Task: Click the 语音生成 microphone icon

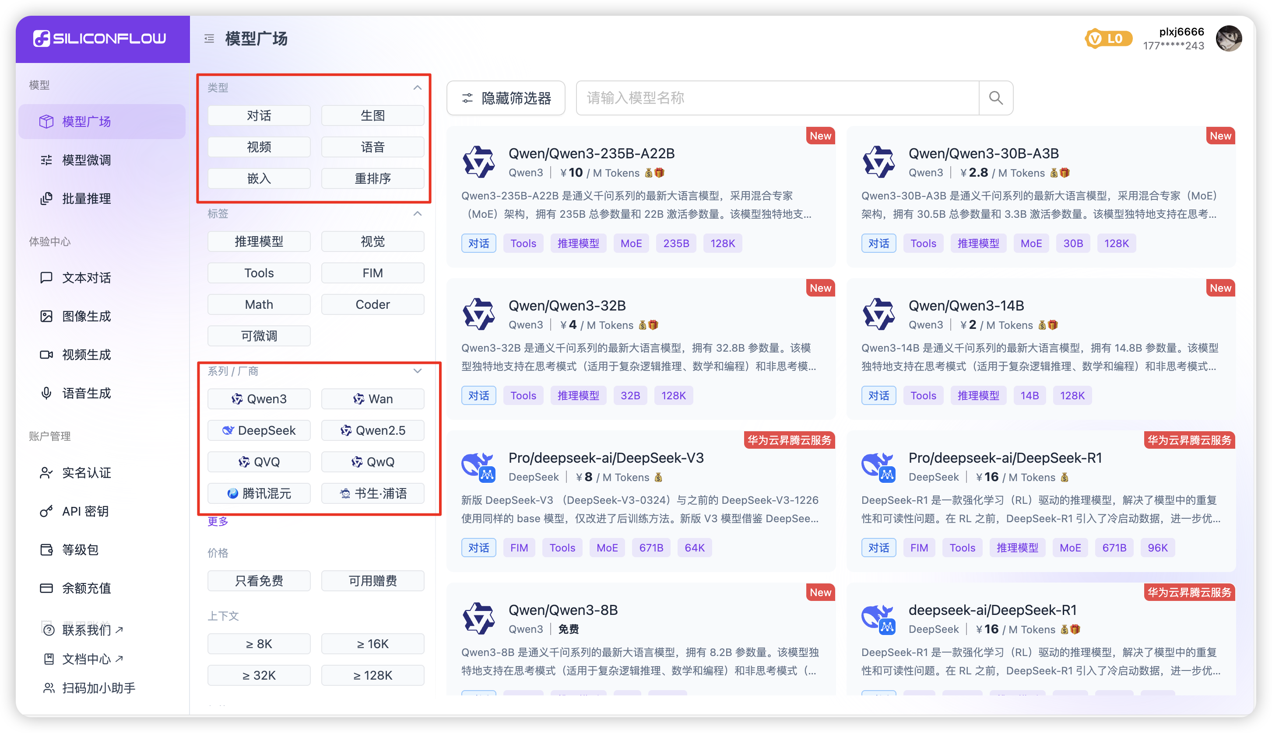Action: [46, 393]
